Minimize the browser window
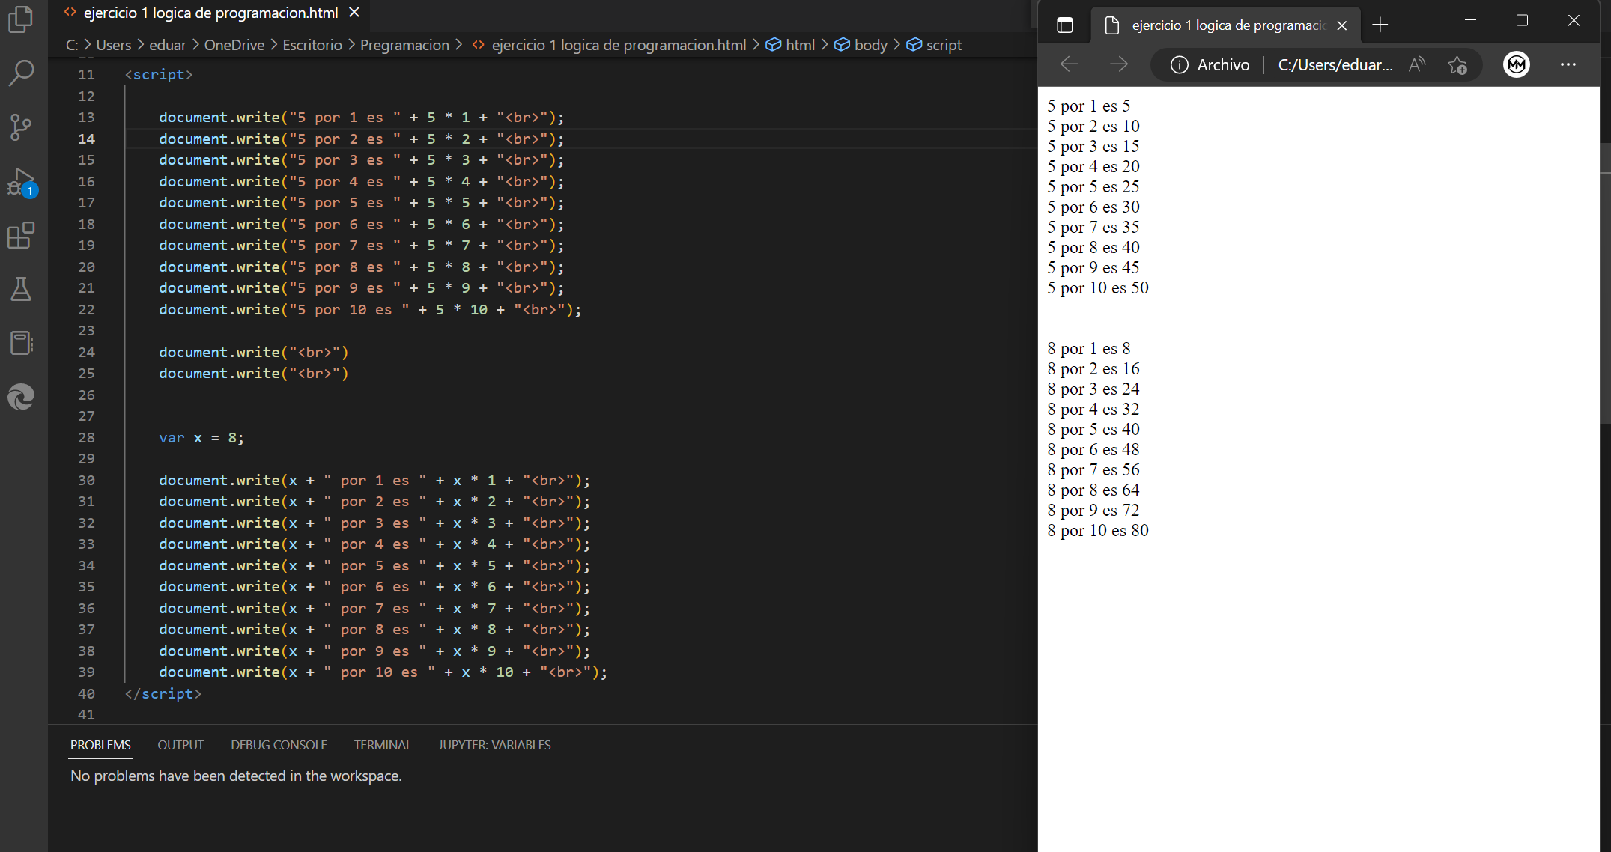The height and width of the screenshot is (852, 1611). (1470, 21)
